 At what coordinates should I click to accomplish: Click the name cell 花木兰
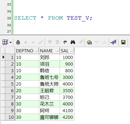click(49, 104)
